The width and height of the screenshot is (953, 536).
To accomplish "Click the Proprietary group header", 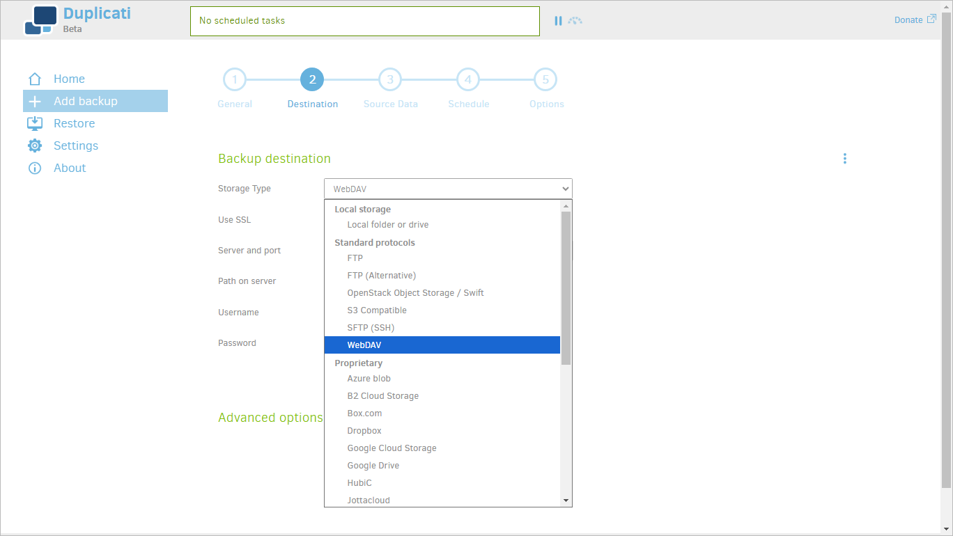I will click(x=358, y=363).
